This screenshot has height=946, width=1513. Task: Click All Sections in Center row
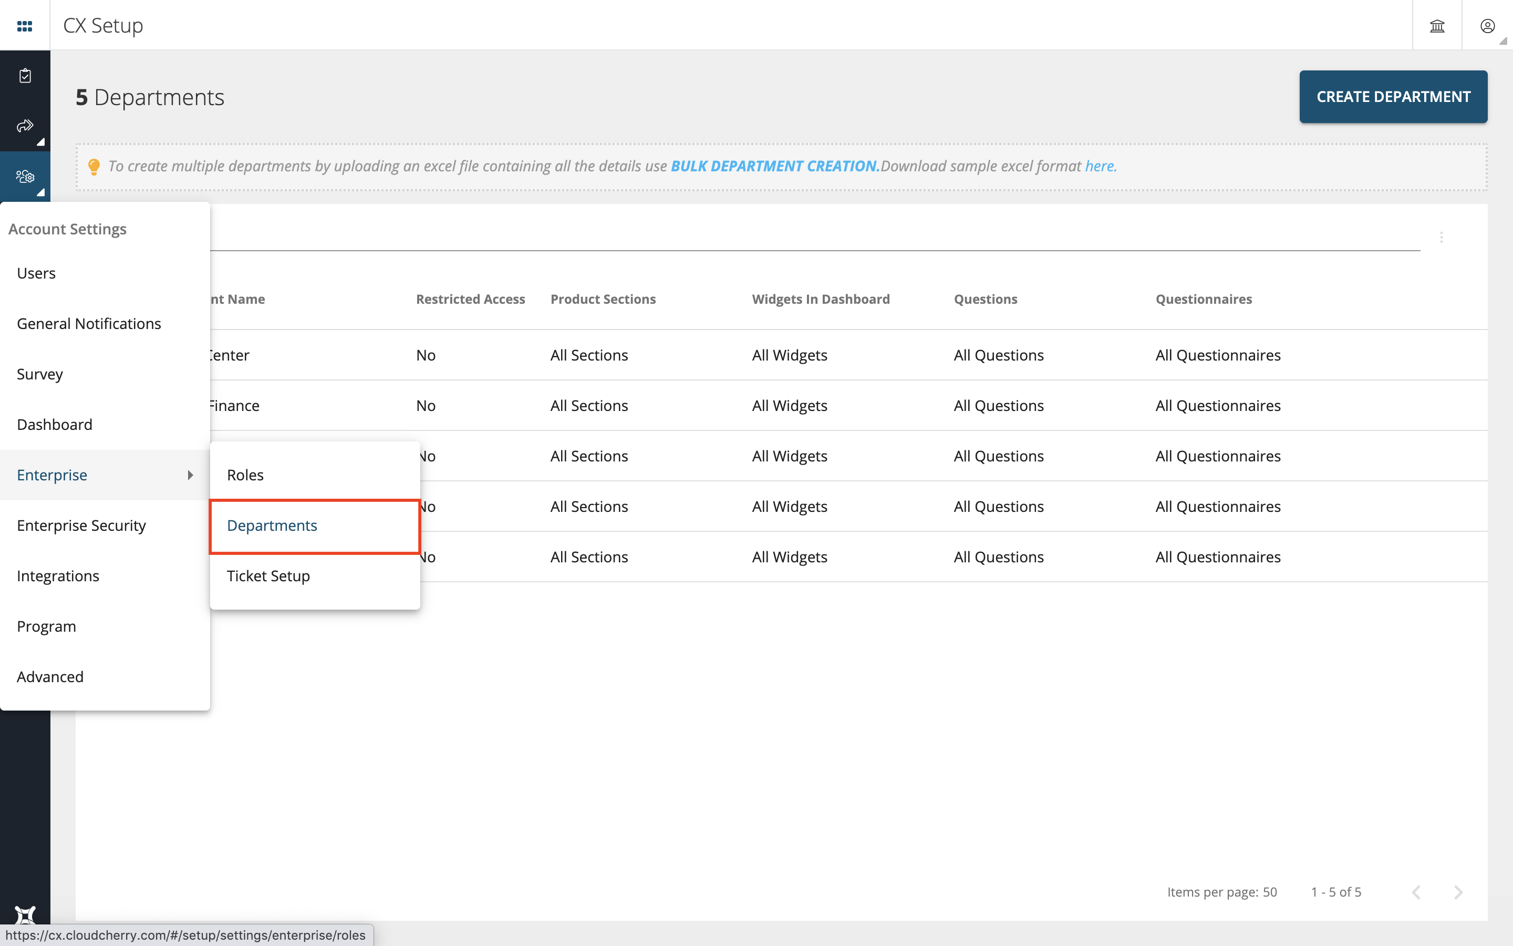coord(589,355)
